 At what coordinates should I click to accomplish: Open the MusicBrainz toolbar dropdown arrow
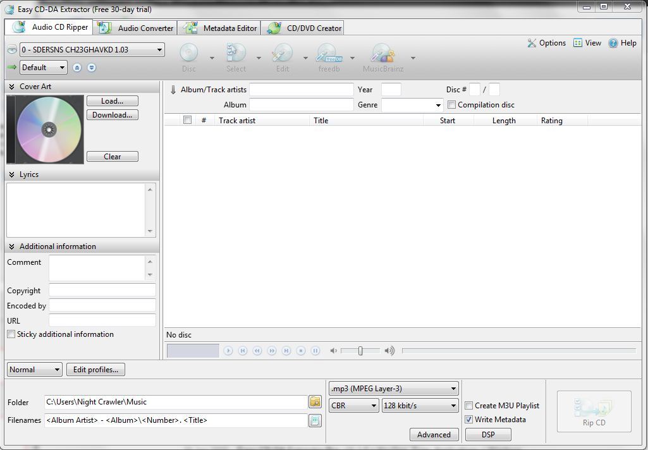click(412, 58)
